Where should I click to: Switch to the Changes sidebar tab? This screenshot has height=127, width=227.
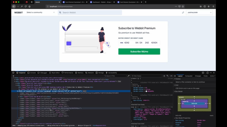(198, 76)
